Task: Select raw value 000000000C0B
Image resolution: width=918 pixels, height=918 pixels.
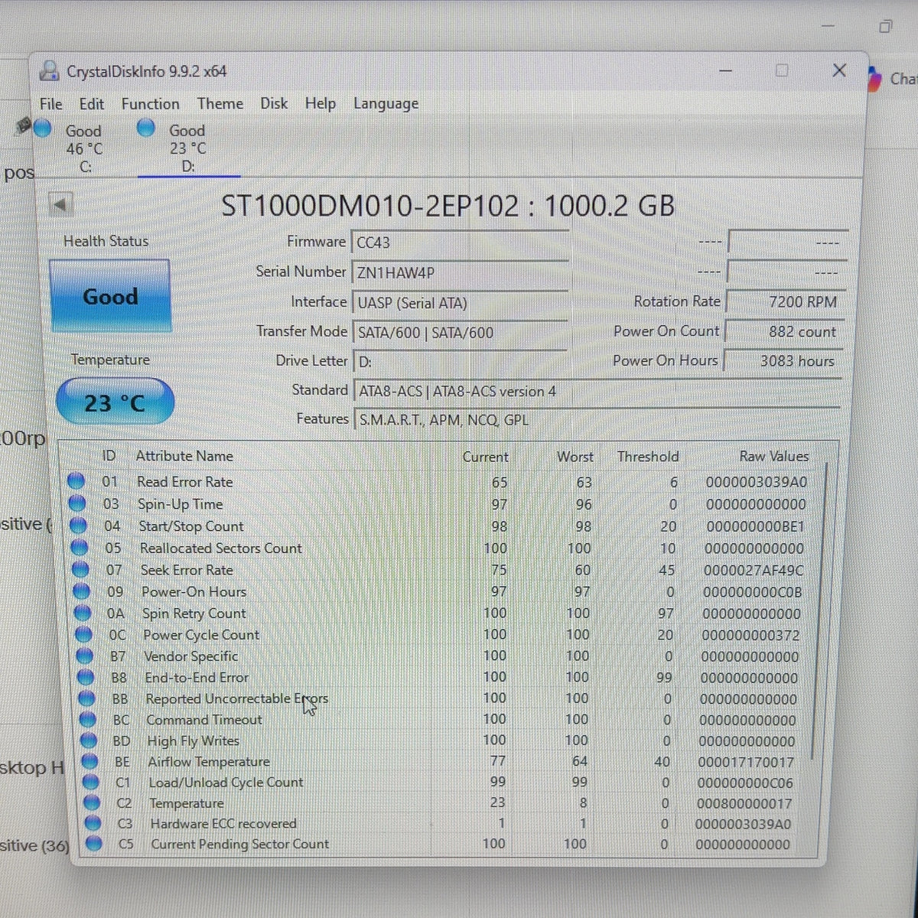Action: [752, 592]
